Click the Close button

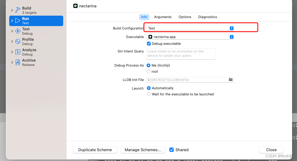(x=272, y=150)
